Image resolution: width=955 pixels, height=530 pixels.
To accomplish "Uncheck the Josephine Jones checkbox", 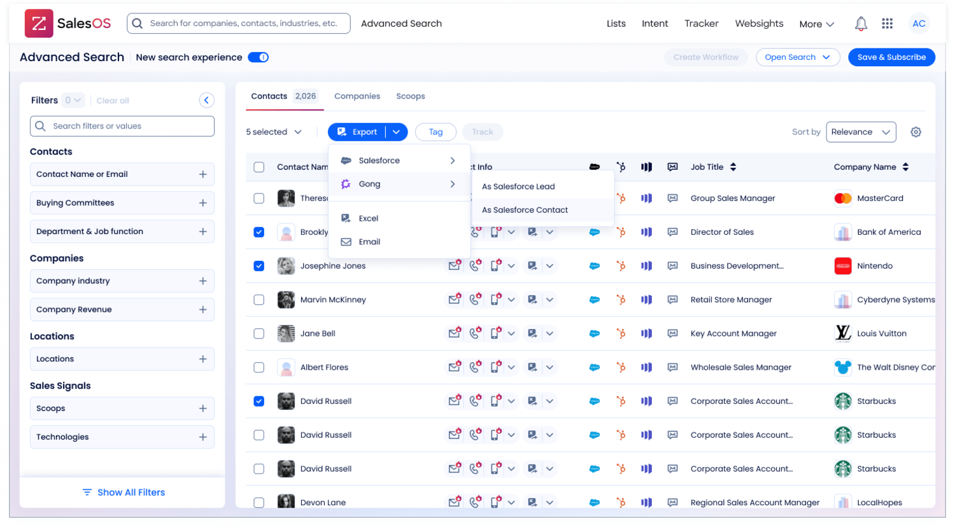I will [258, 266].
